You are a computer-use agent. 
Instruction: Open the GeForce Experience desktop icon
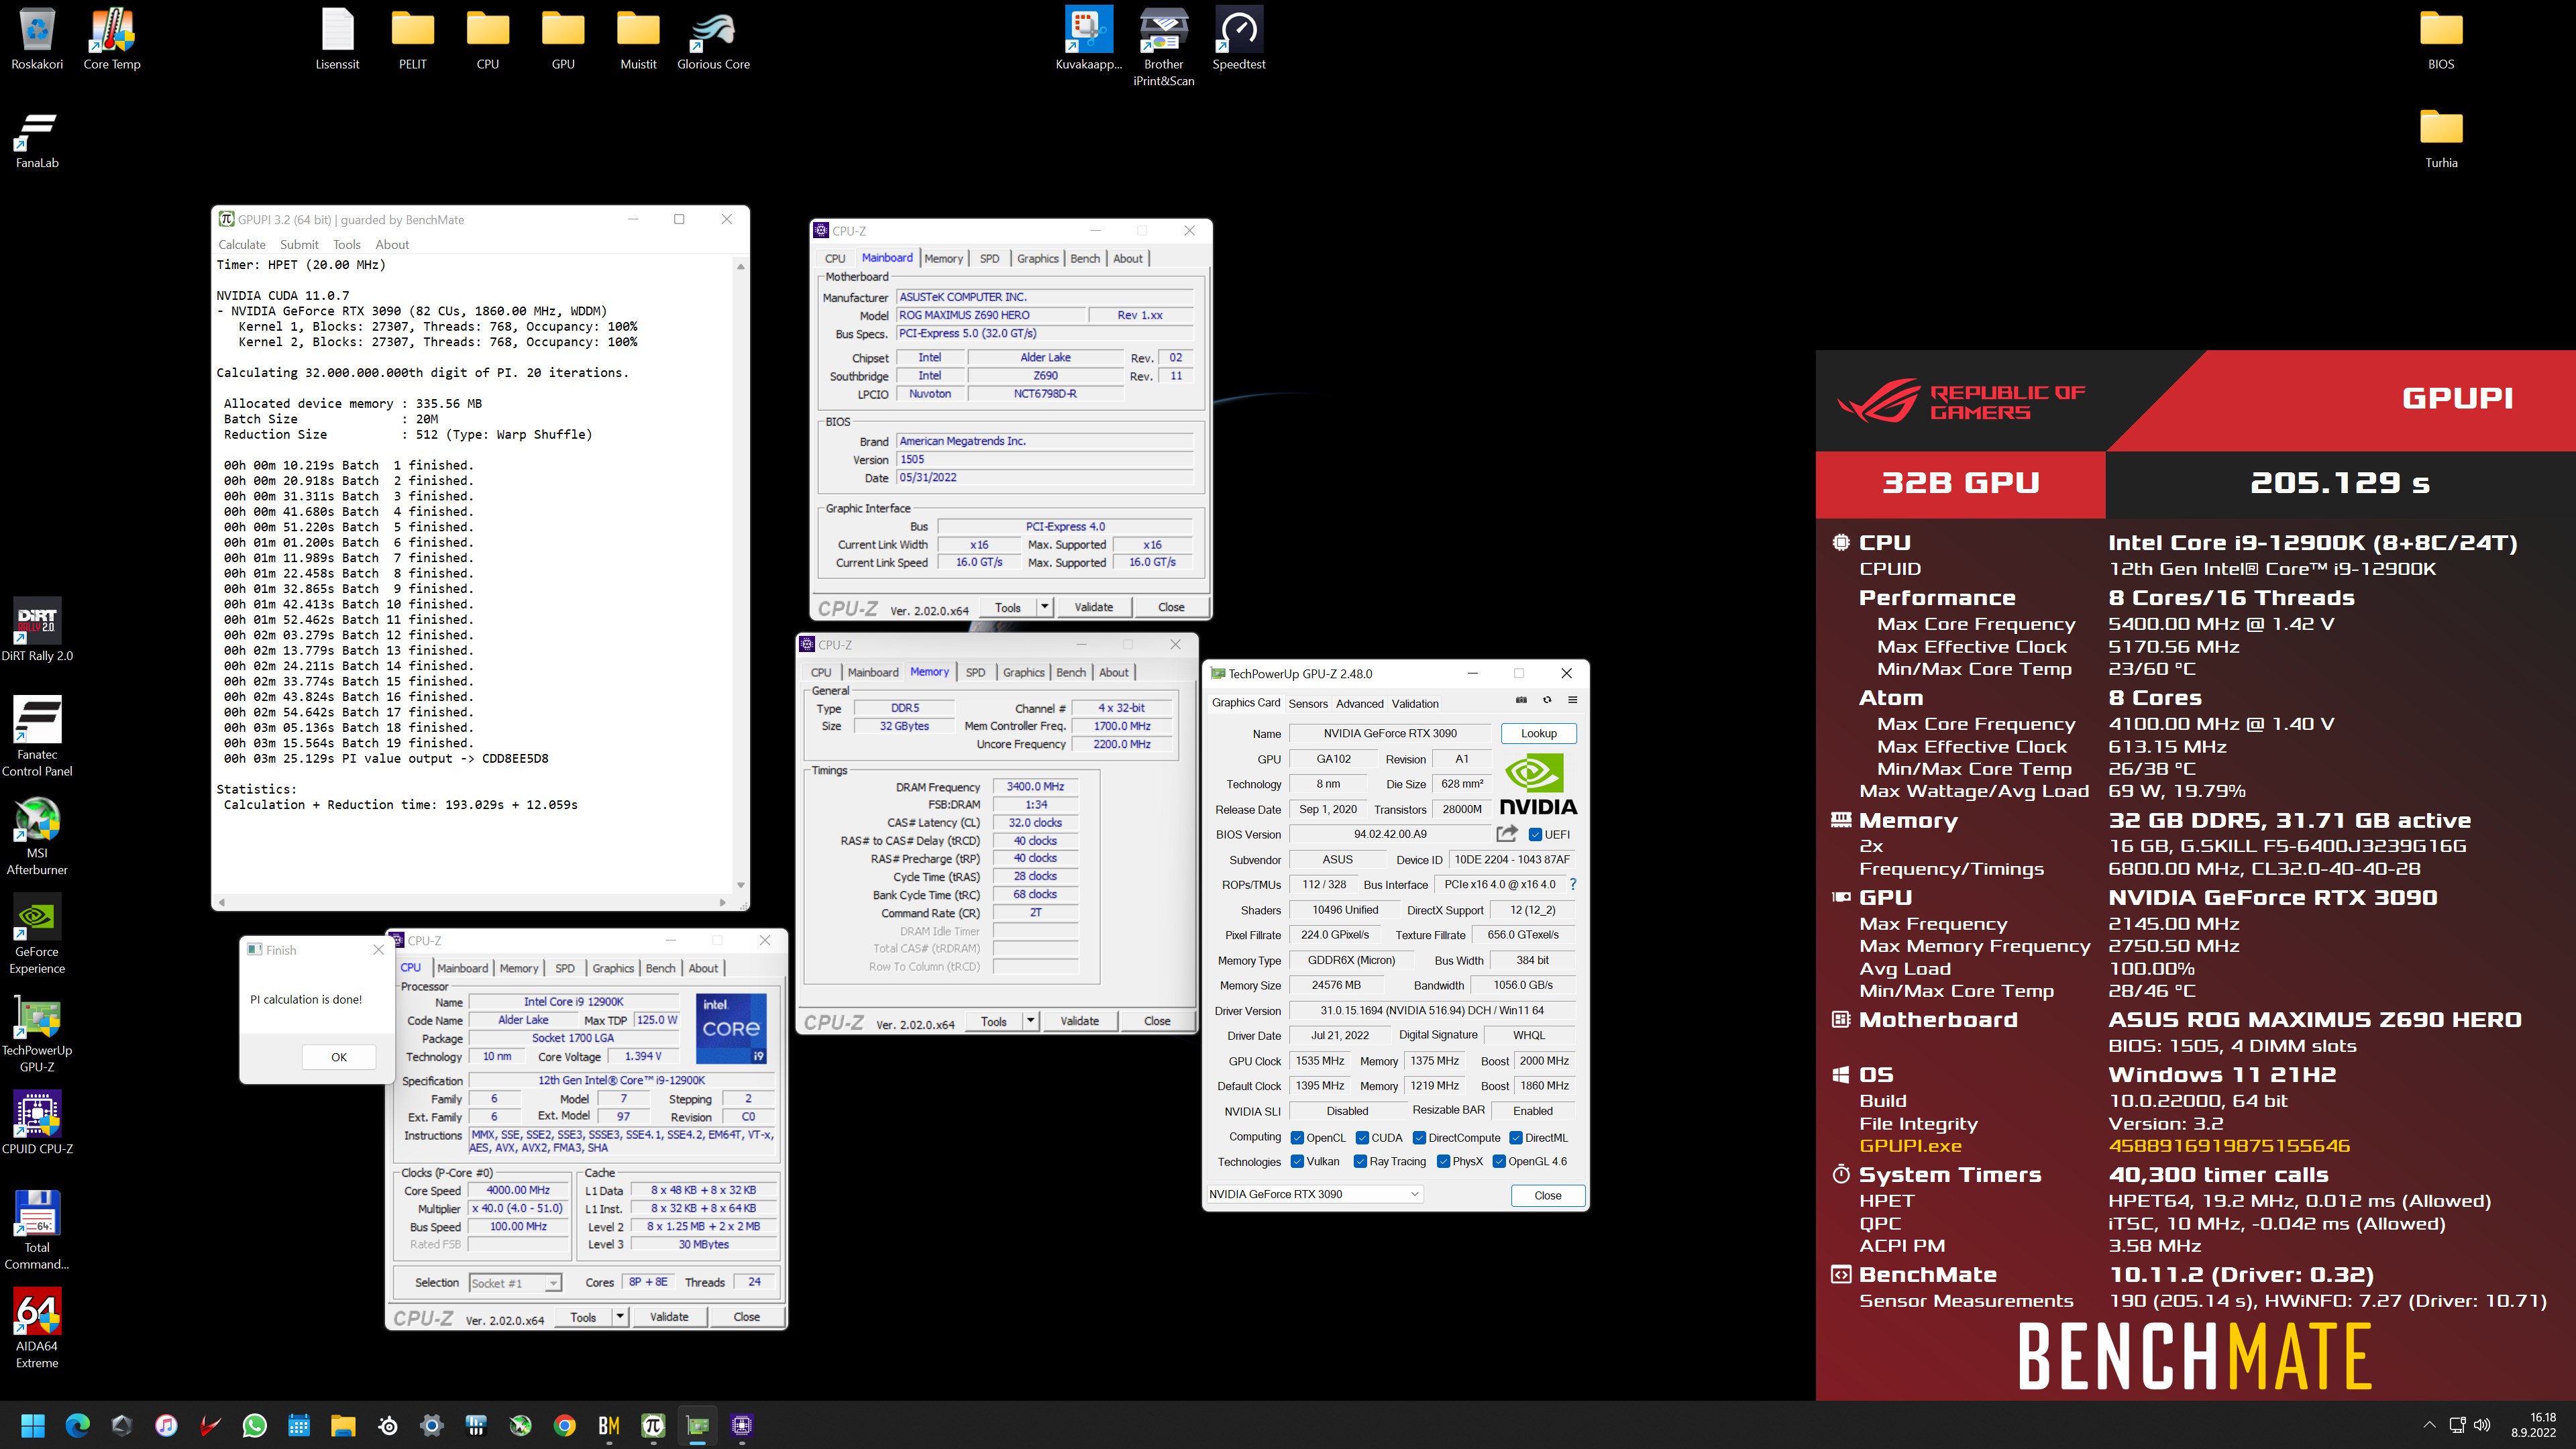[37, 934]
